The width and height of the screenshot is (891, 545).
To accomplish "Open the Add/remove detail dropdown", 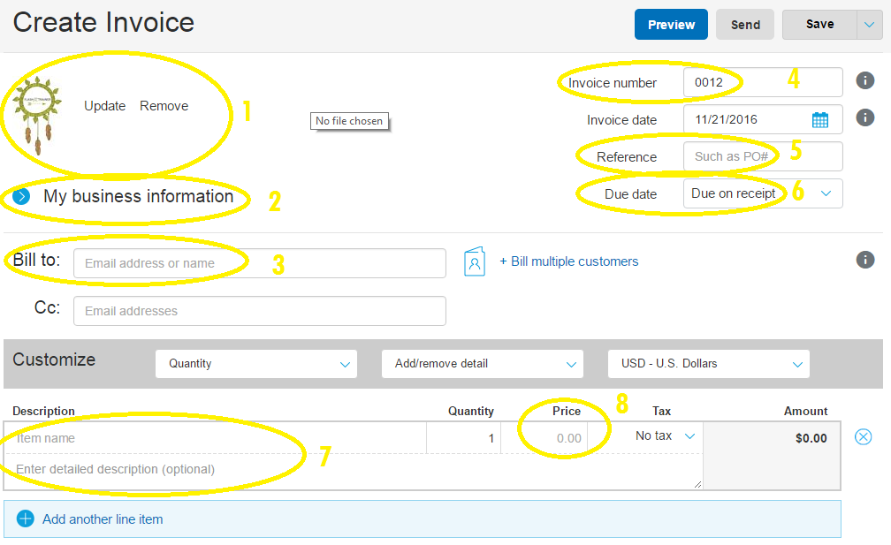I will [483, 364].
